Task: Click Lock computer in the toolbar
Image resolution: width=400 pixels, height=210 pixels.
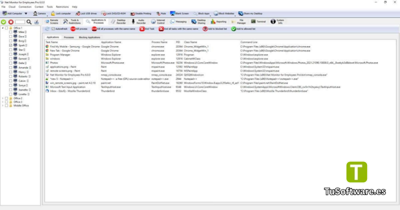Action: tap(61, 13)
